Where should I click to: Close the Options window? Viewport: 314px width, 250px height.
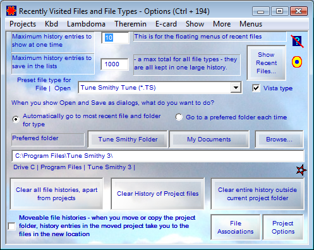(299, 11)
